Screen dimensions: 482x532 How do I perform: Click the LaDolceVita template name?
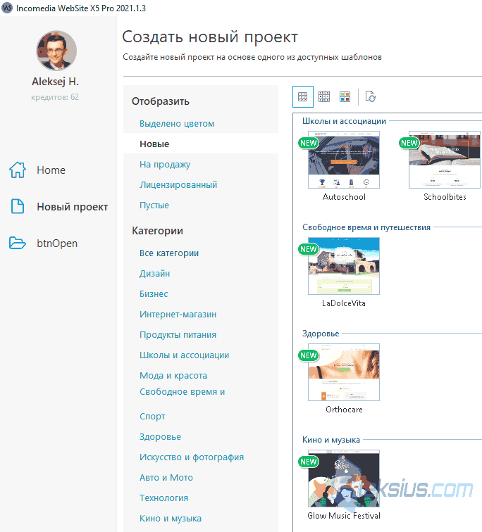[x=344, y=303]
